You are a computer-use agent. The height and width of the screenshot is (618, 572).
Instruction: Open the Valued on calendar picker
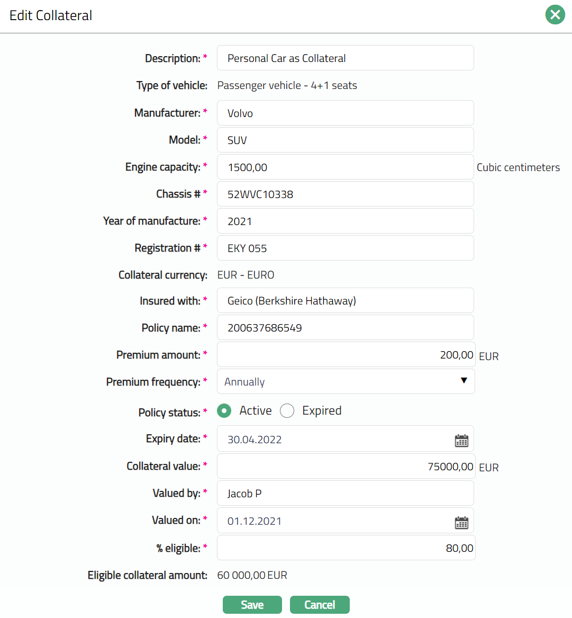(x=461, y=522)
